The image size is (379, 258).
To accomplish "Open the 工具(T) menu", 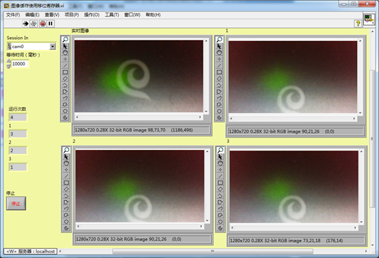I will coord(112,15).
